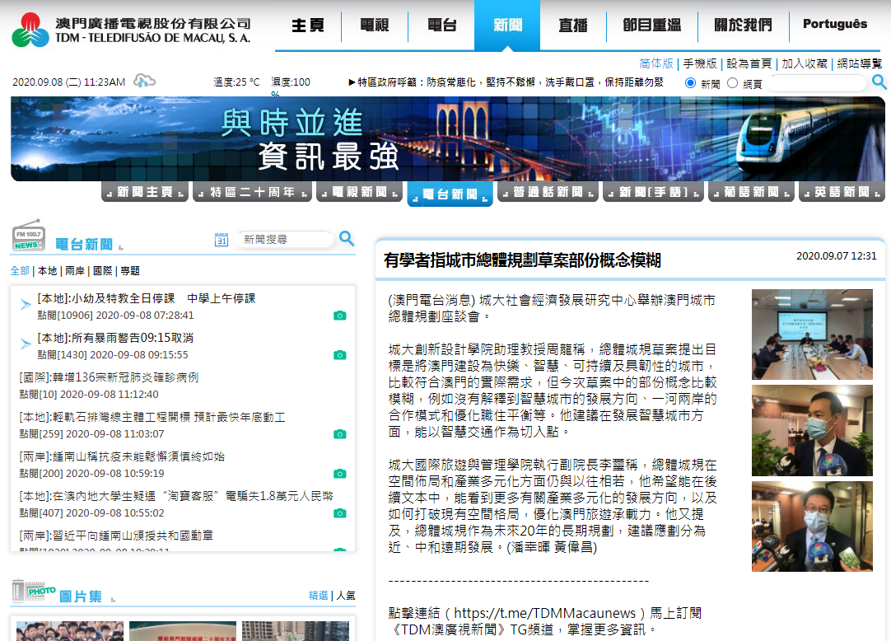Click the FM 100.7 radio news icon

click(29, 236)
